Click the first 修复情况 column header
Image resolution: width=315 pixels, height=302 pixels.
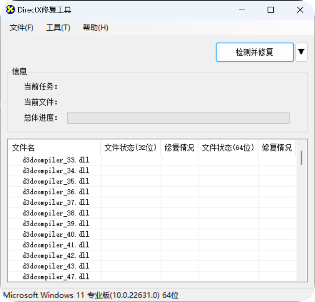(x=179, y=148)
